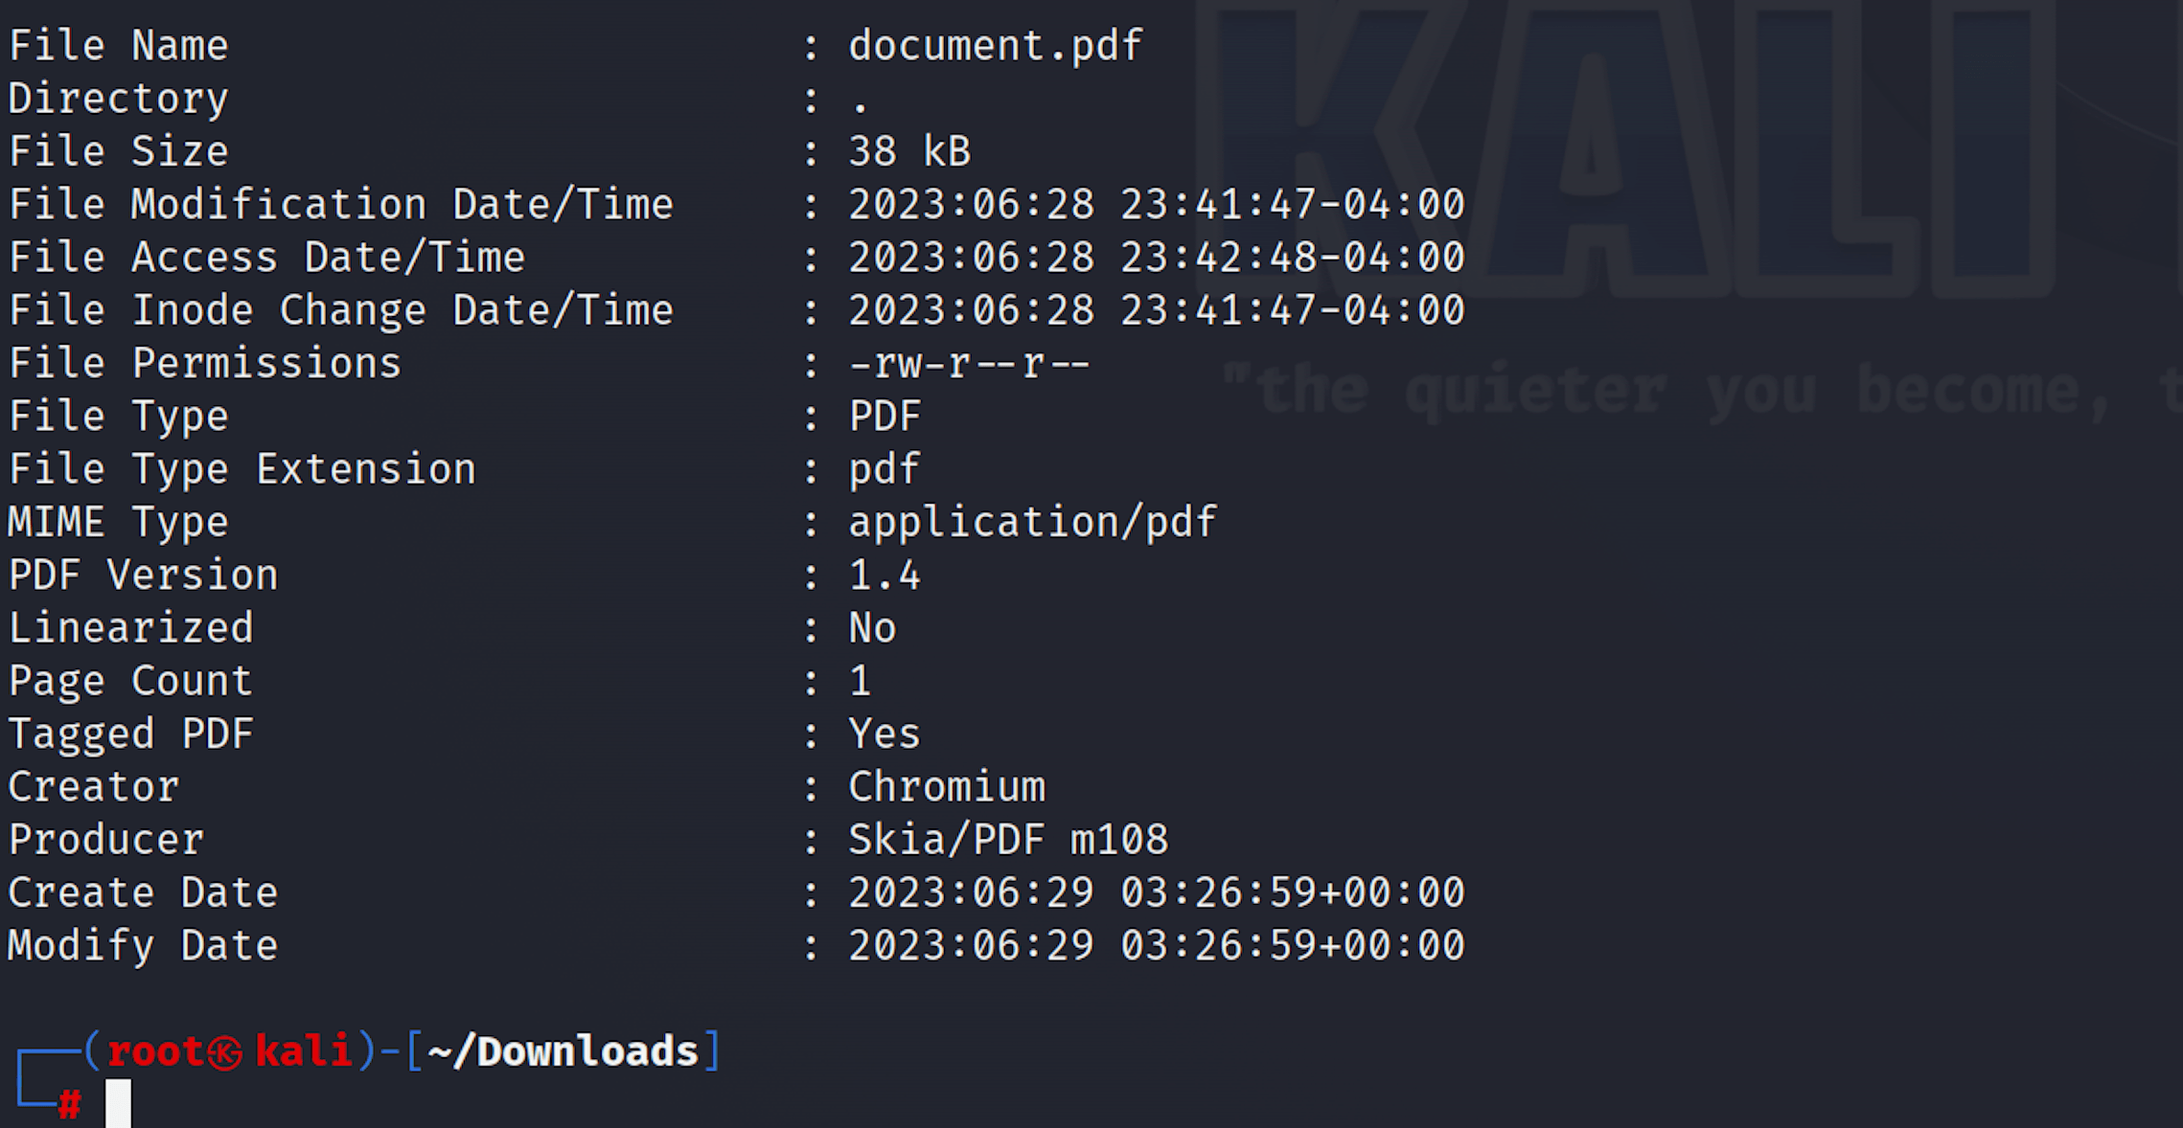
Task: Click the red hash prompt symbol
Action: (x=69, y=1105)
